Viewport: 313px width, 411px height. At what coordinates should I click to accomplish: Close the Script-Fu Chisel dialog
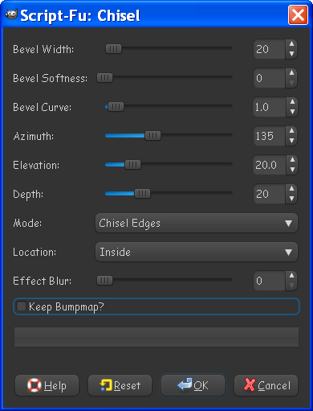click(x=298, y=15)
